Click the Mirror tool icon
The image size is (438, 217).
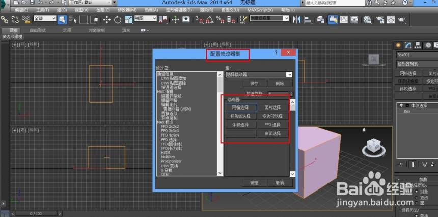[296, 20]
